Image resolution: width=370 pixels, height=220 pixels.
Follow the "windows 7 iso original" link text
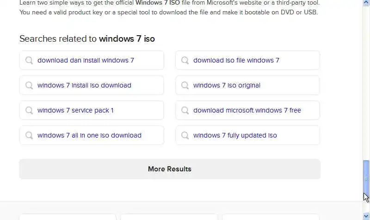click(227, 85)
